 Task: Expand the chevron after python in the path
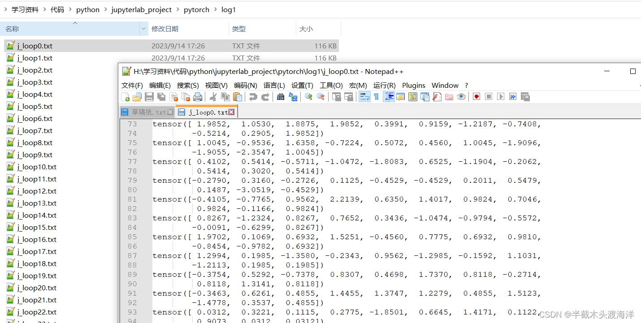point(106,10)
